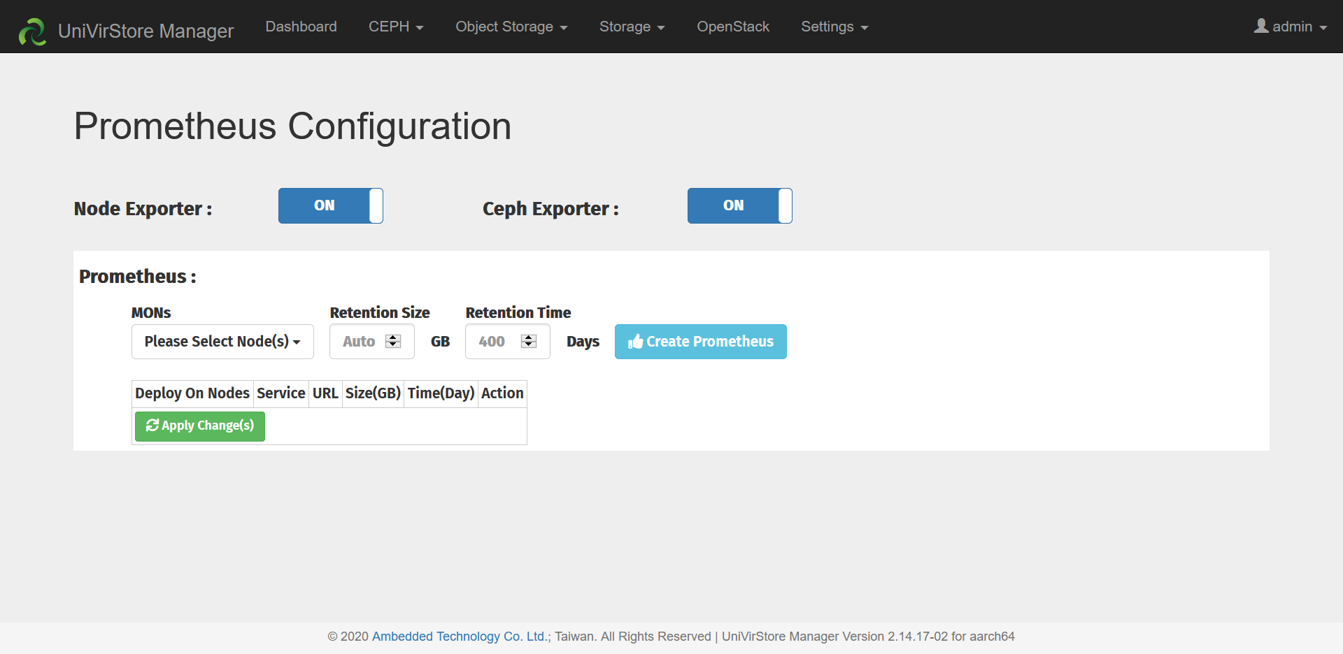
Task: Toggle the Ceph Exporter ON switch
Action: coord(740,205)
